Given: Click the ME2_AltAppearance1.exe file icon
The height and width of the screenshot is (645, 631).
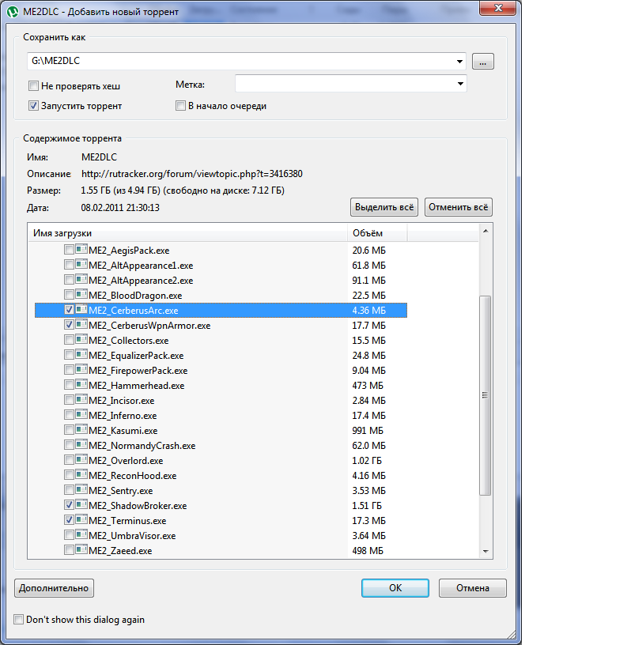Looking at the screenshot, I should 81,265.
